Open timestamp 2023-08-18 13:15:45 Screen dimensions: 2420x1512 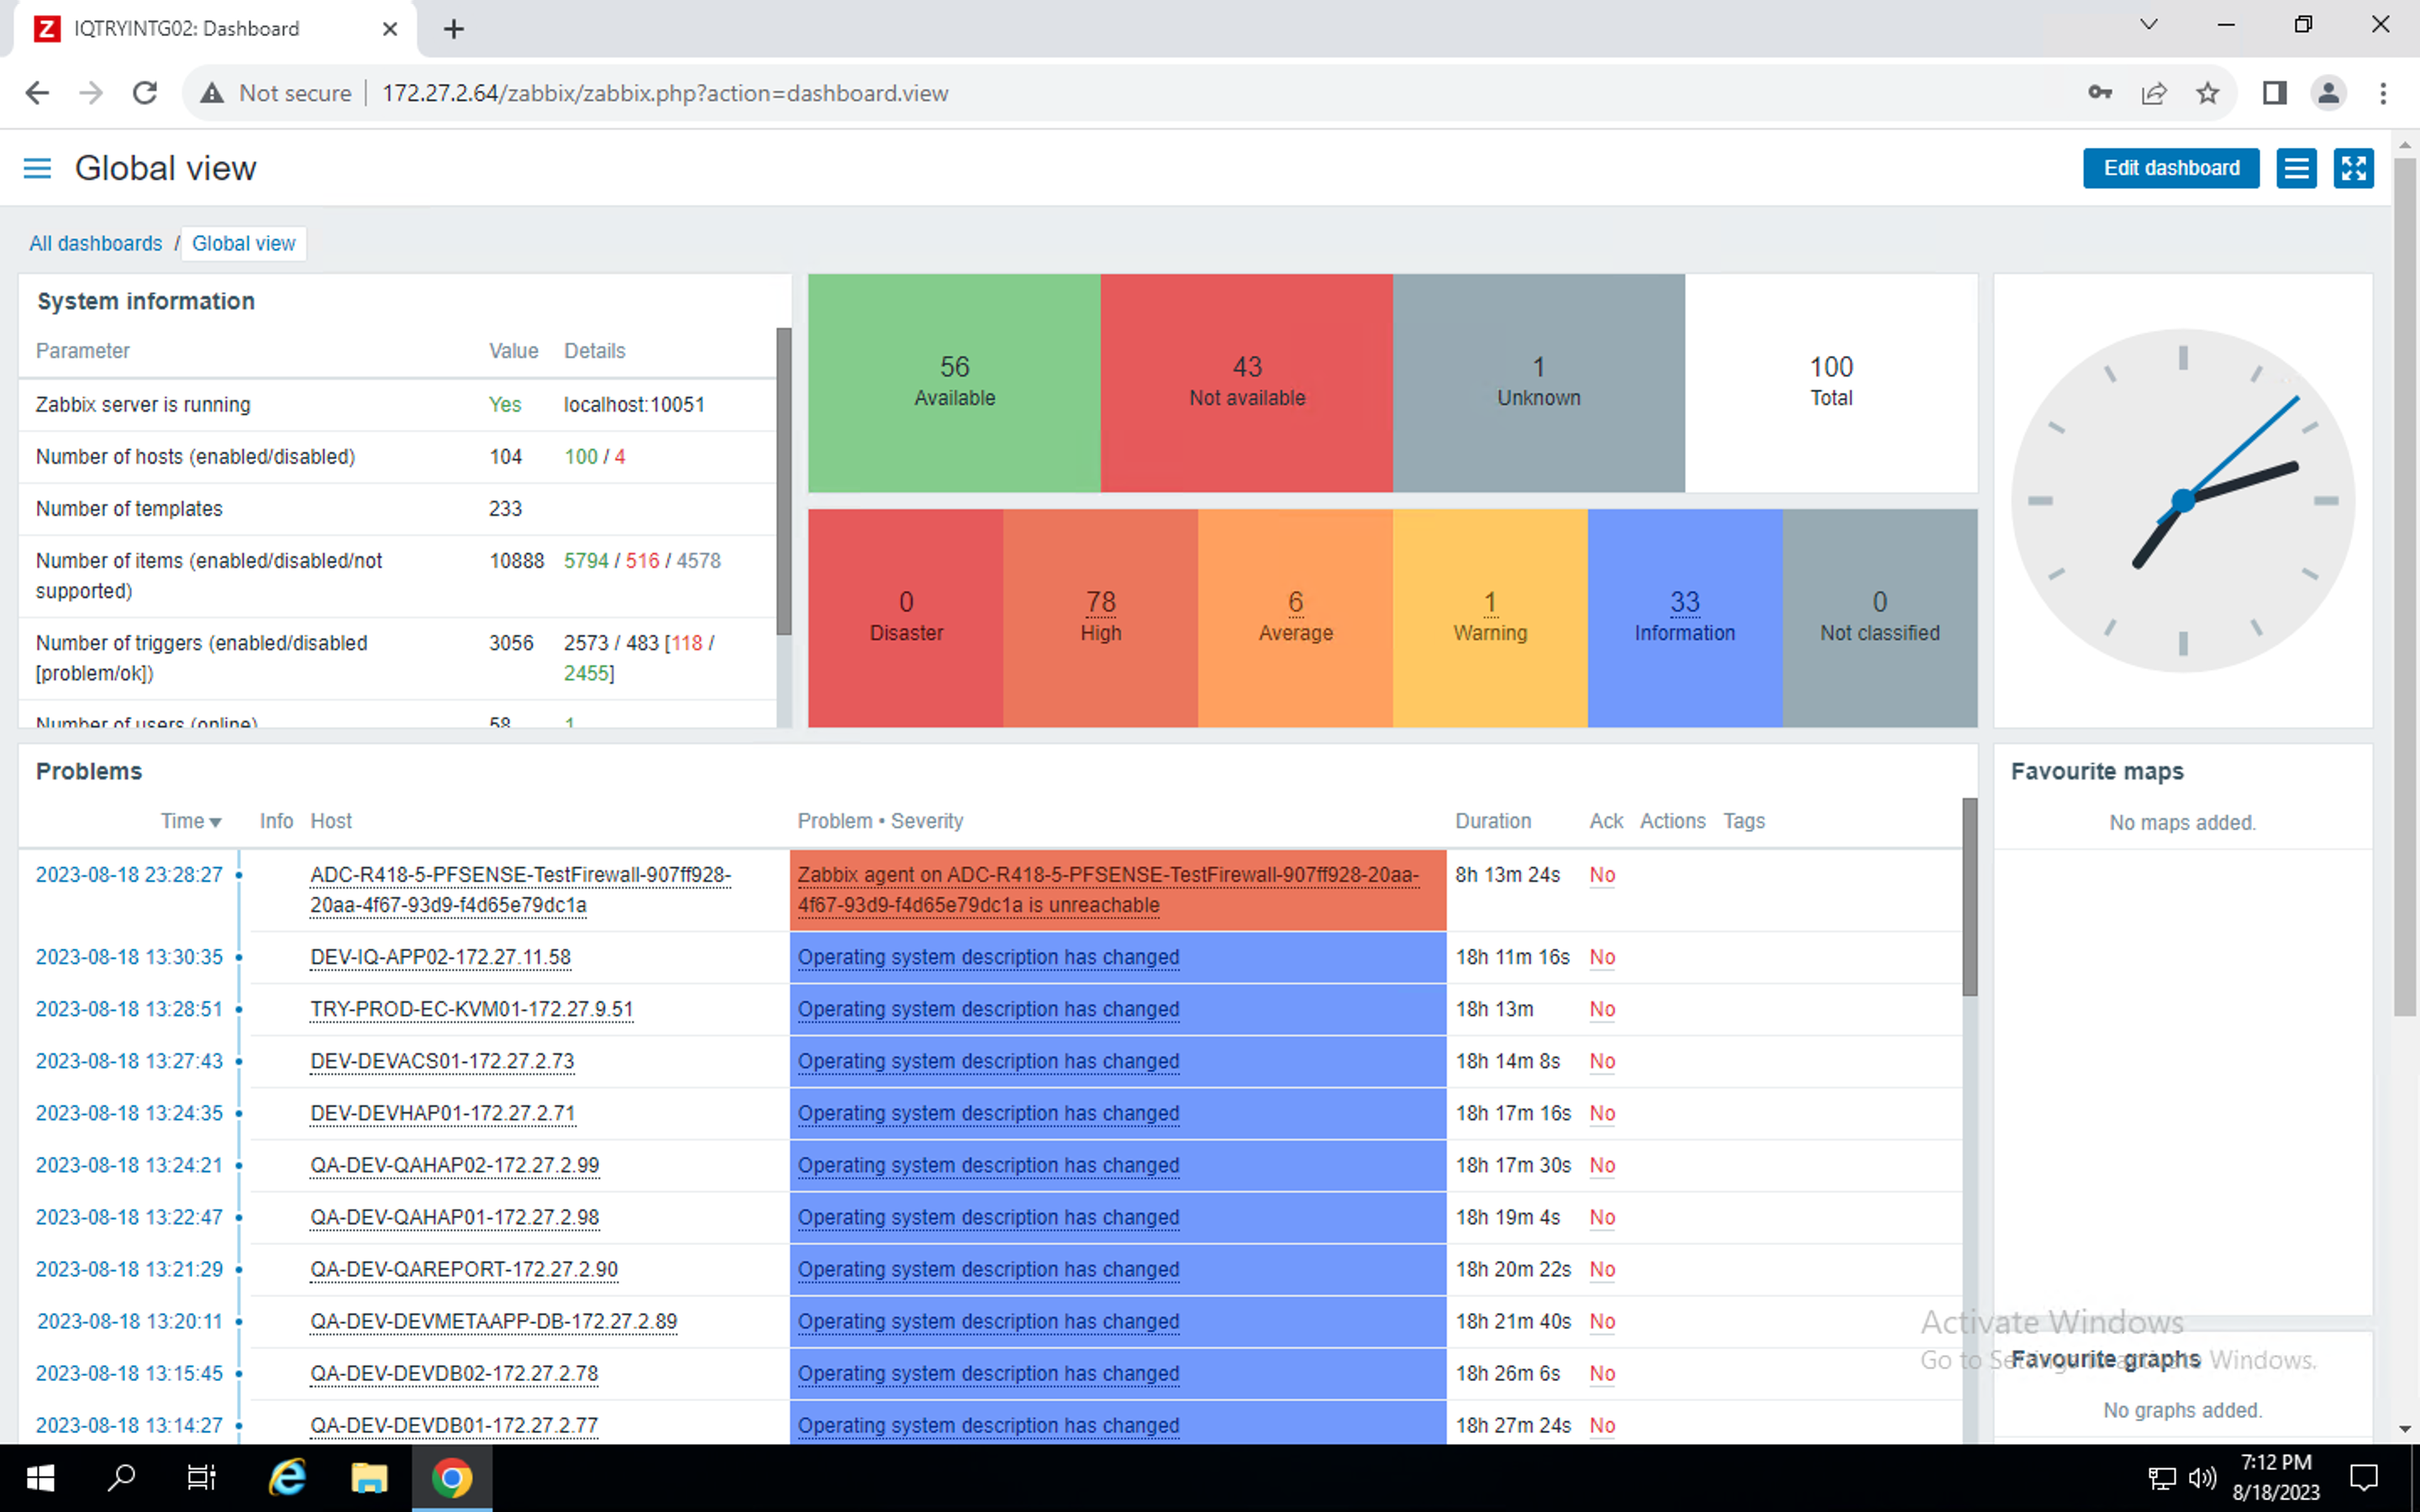[129, 1373]
